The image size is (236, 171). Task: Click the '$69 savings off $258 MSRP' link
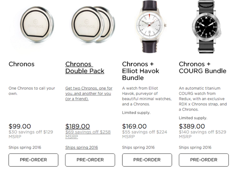click(x=88, y=134)
